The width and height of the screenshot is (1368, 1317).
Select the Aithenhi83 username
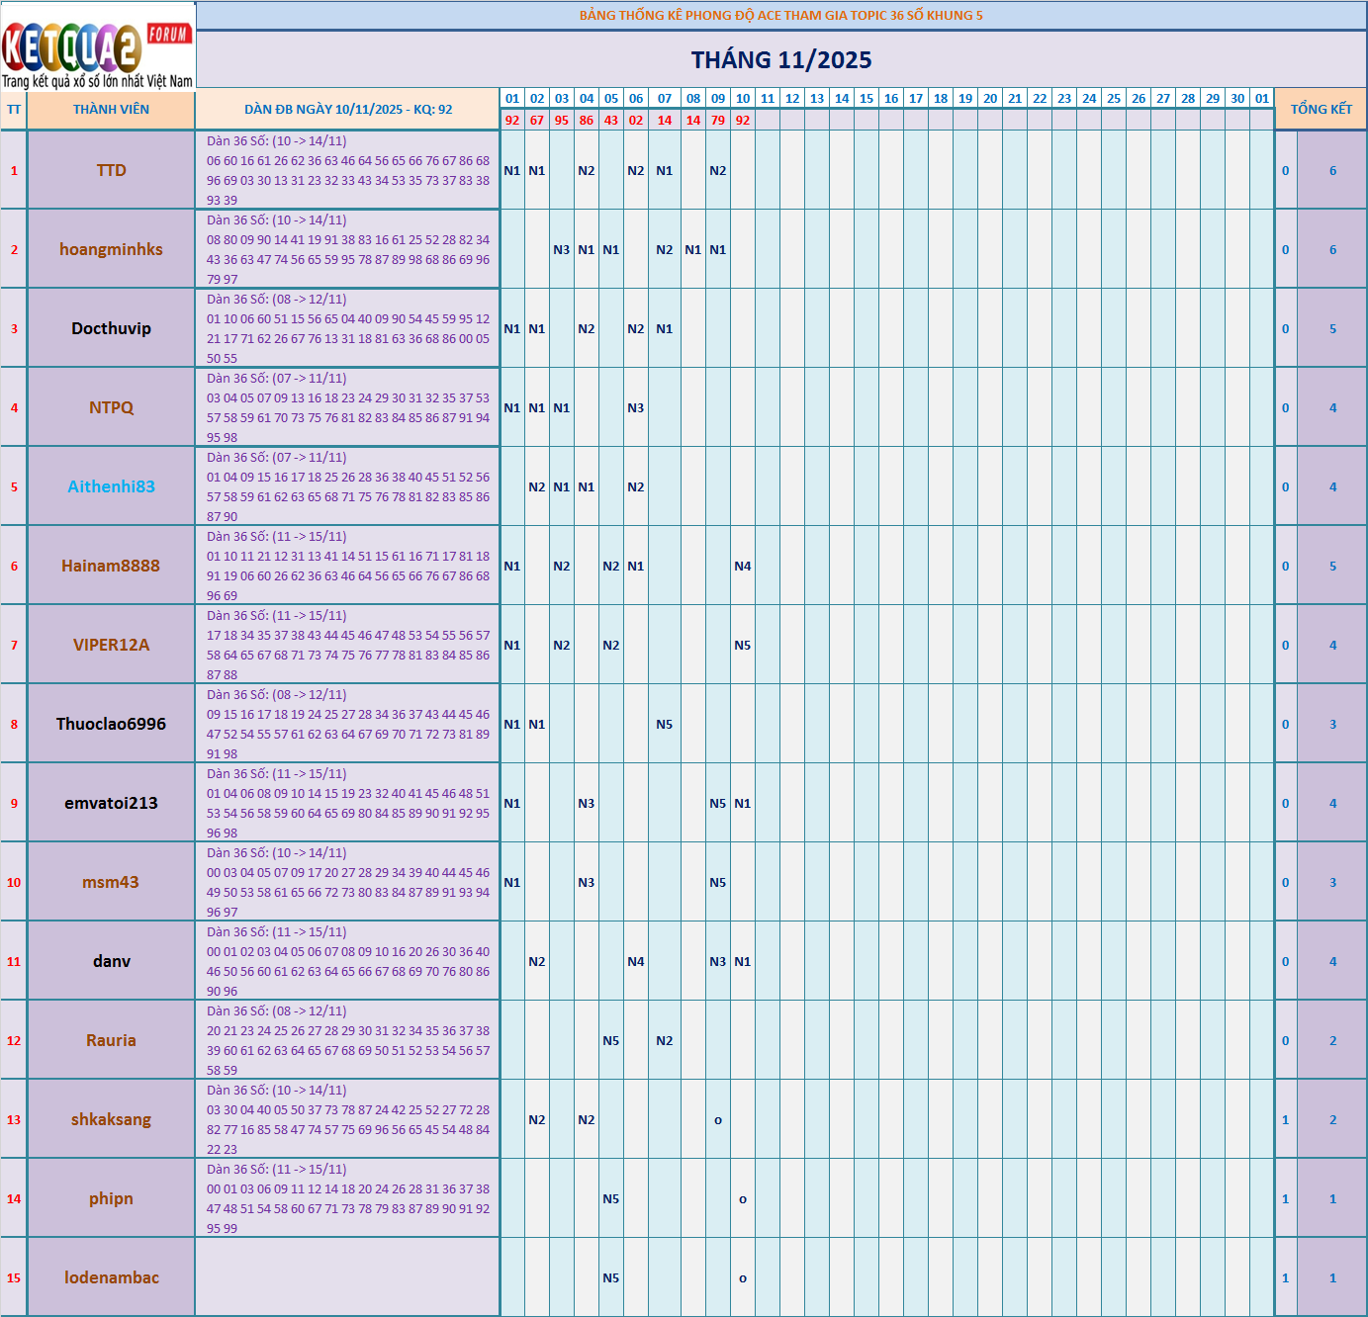click(111, 485)
